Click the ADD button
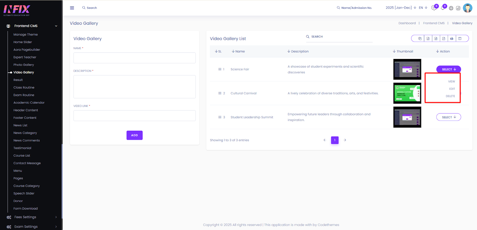477x230 pixels. tap(134, 135)
